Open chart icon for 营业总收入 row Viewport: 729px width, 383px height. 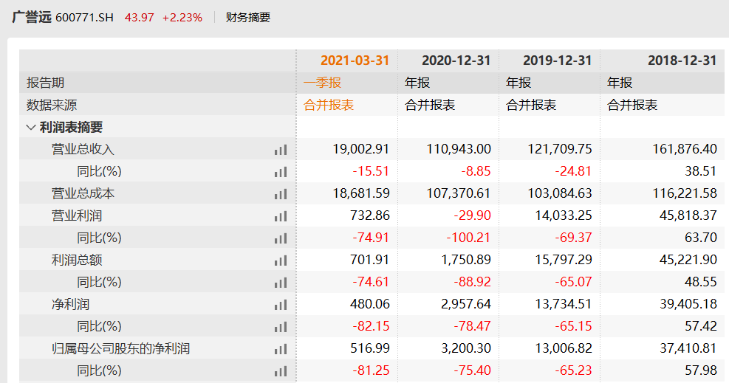click(281, 150)
